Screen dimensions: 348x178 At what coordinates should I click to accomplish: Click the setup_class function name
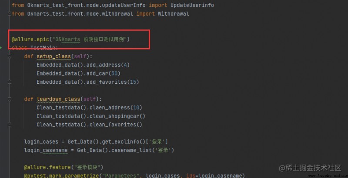[x=54, y=56]
